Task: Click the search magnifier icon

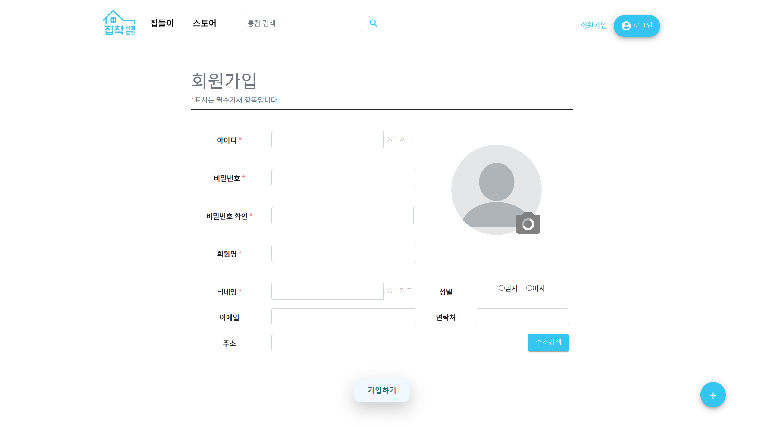Action: [374, 23]
